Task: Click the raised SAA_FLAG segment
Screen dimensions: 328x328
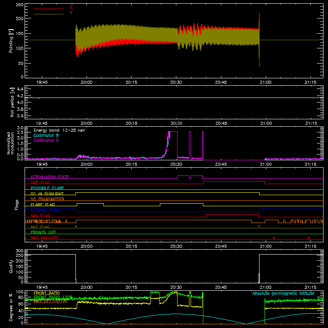Action: [232, 214]
